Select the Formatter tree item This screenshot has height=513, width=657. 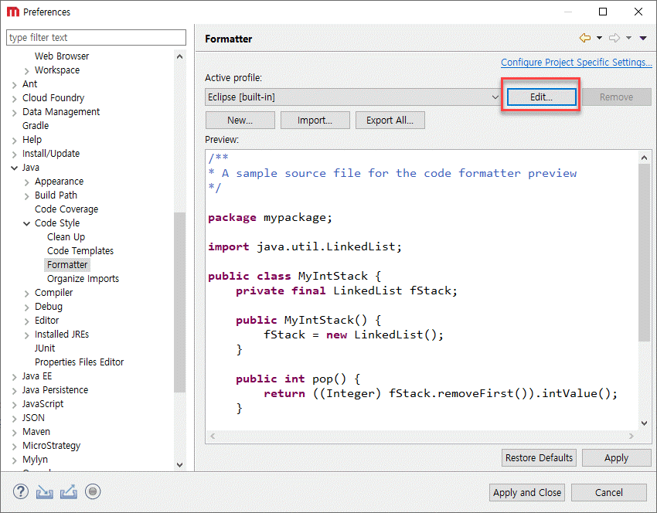pyautogui.click(x=67, y=265)
